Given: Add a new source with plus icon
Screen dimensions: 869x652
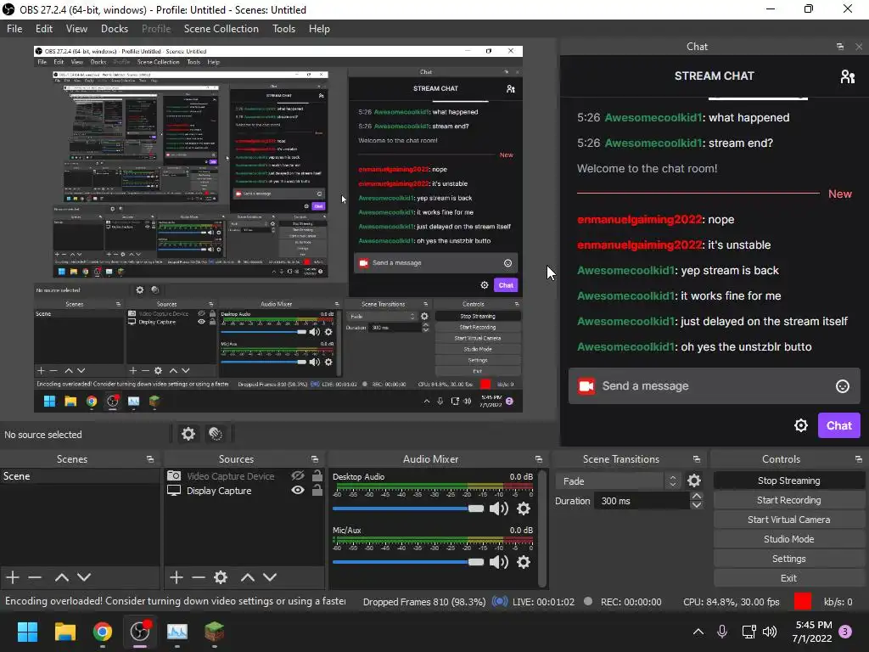Looking at the screenshot, I should pos(177,577).
